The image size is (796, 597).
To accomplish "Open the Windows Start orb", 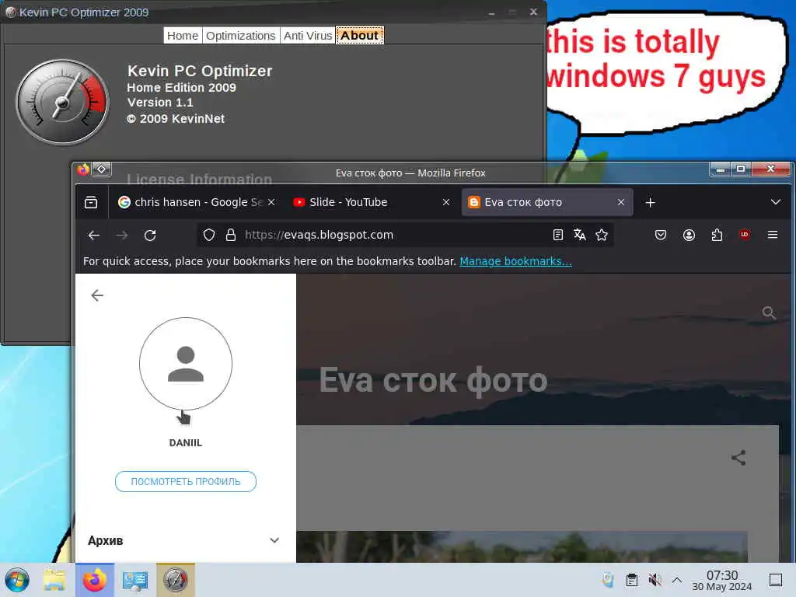I will (x=17, y=580).
